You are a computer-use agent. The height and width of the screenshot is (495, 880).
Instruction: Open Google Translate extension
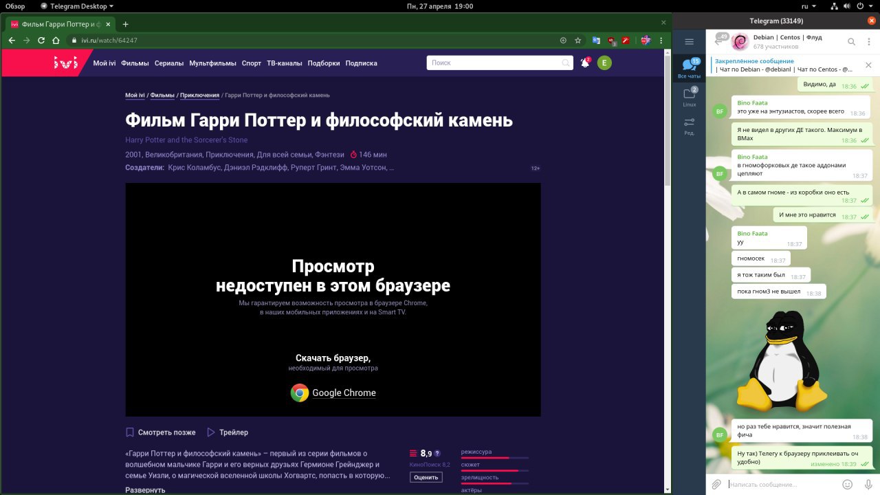[x=596, y=41]
